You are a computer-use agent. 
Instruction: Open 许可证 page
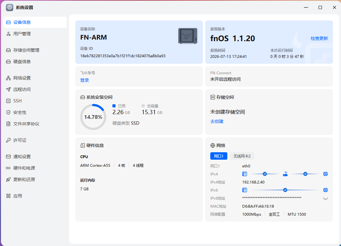coord(35,140)
